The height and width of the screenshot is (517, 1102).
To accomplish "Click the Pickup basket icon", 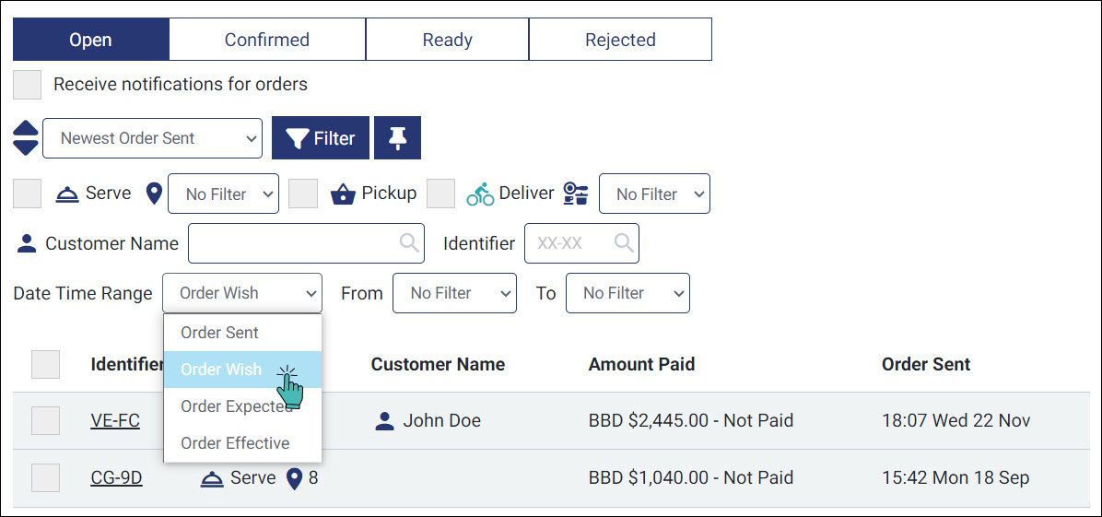I will tap(342, 194).
